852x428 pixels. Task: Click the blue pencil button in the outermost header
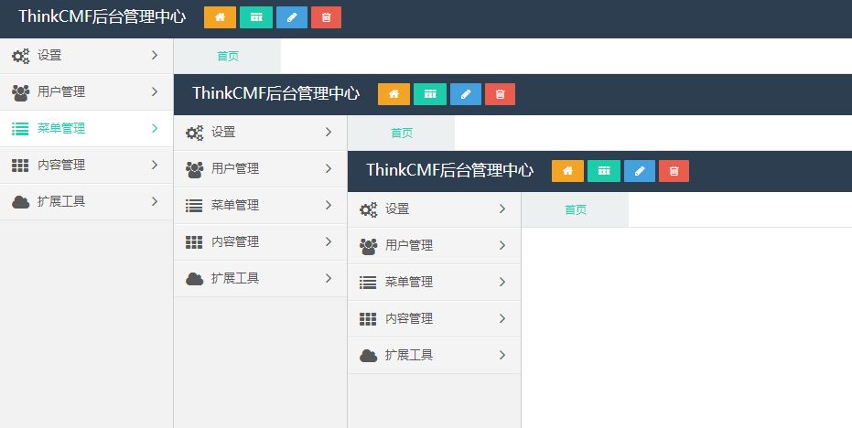(292, 17)
